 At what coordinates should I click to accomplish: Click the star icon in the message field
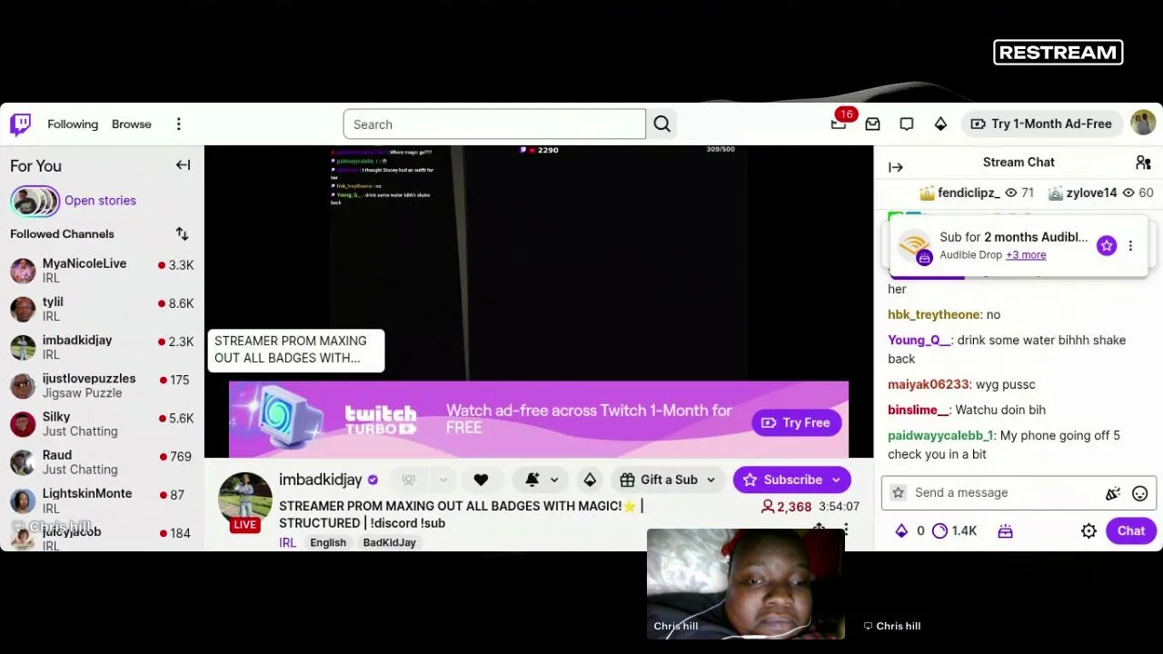898,492
